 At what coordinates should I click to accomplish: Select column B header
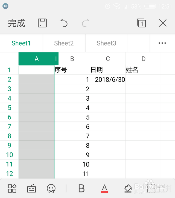72,59
